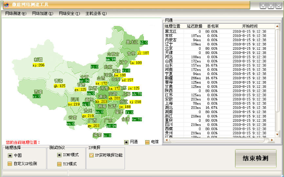Select the 内蒙古 row in list

[220, 40]
